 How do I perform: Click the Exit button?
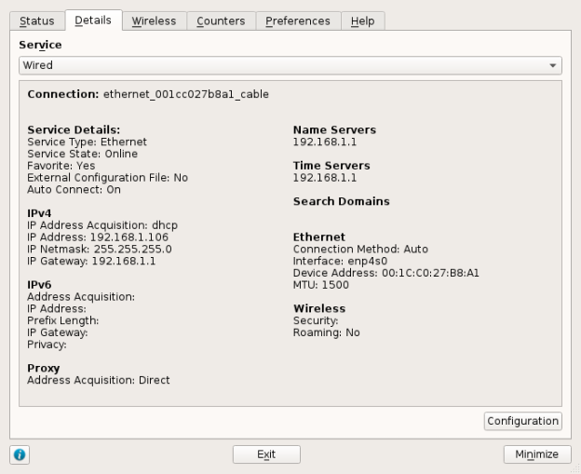(x=266, y=454)
